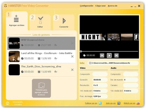Viewport: 146px width, 109px height.
Task: Open the Watch us on link
Action: (129, 103)
